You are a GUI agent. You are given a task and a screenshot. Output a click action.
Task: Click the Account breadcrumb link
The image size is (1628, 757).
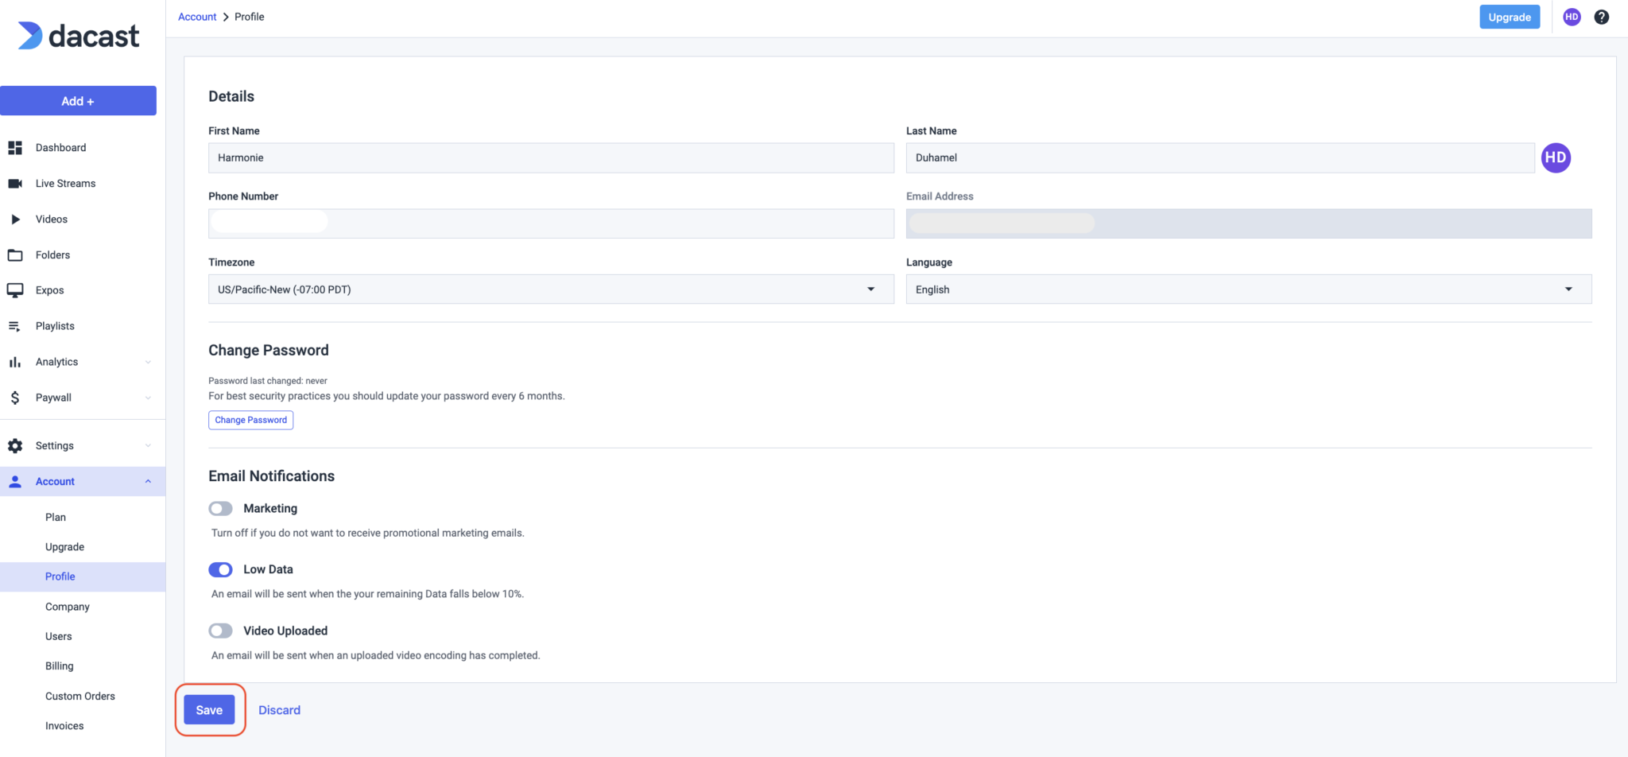(x=197, y=17)
